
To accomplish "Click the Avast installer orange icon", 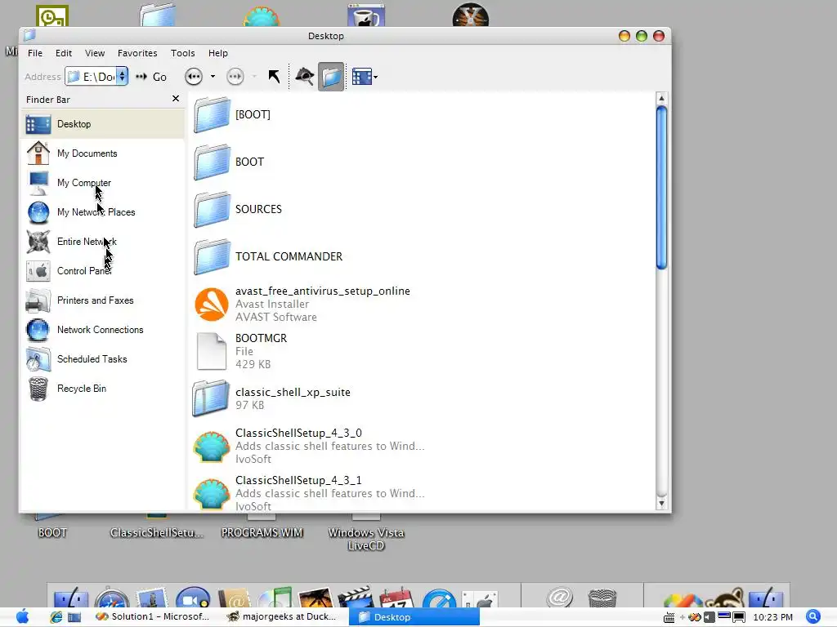I will [212, 305].
